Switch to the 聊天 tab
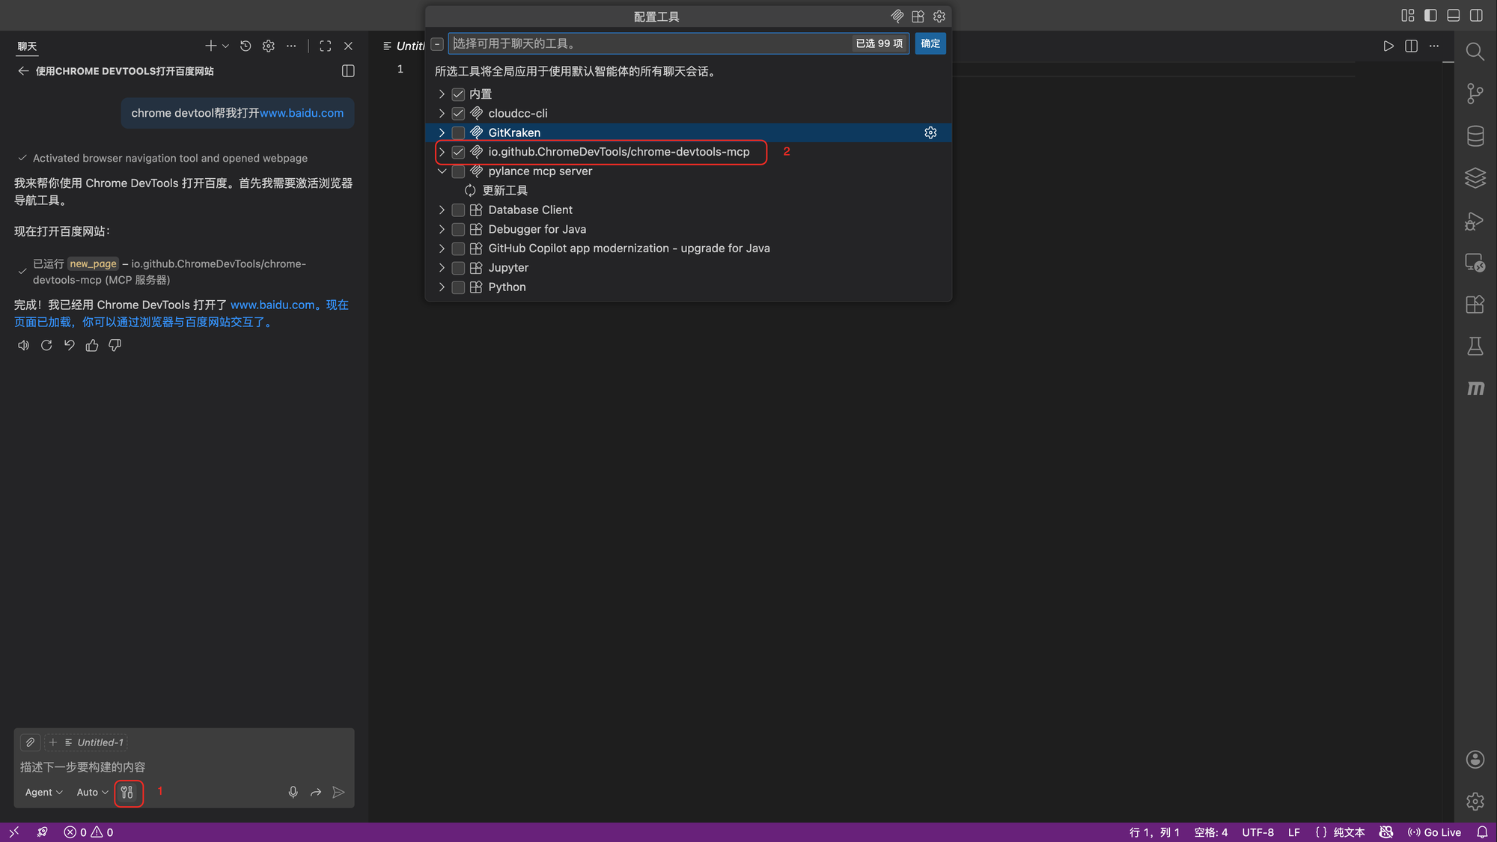 (28, 46)
